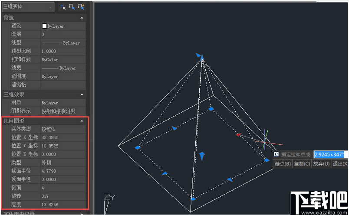Edit the 线型比例 value 1.0000

pos(63,51)
